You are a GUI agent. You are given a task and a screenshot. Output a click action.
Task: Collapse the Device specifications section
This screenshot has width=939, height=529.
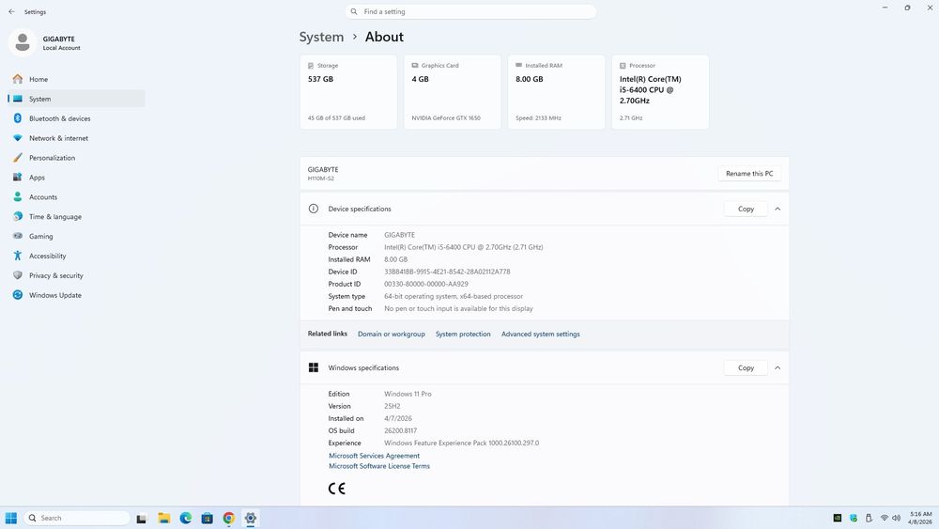[x=777, y=210]
